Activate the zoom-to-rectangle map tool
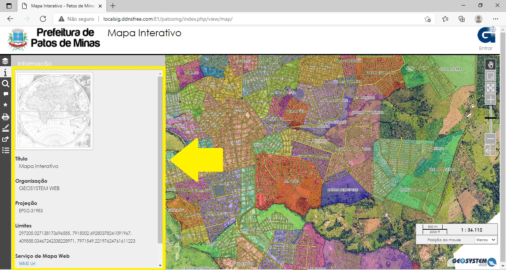 point(490,76)
